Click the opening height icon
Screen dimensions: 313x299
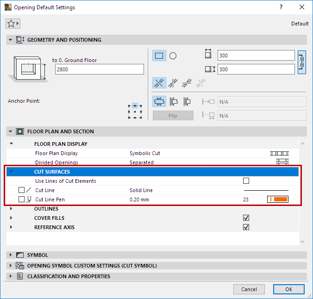pos(210,69)
